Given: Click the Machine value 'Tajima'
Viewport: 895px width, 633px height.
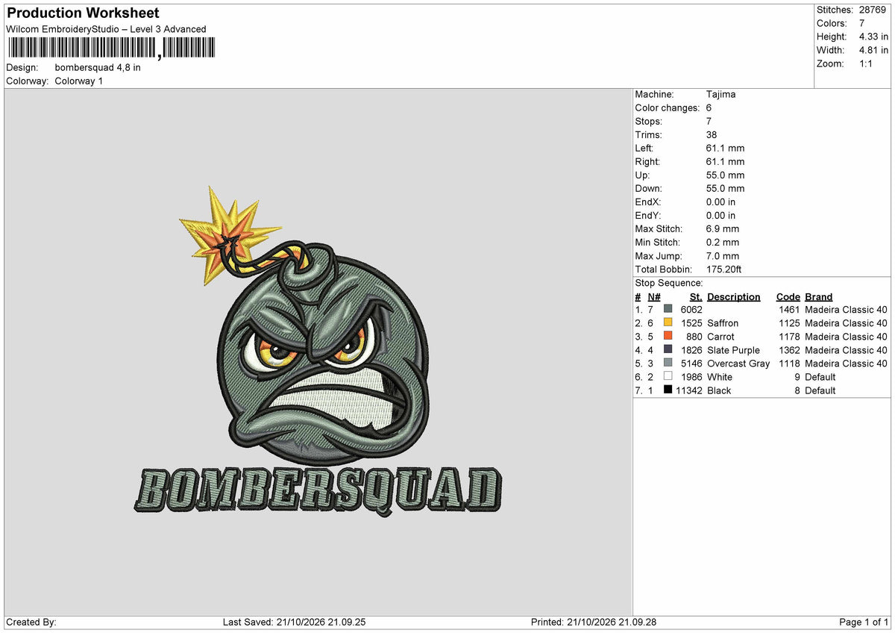Looking at the screenshot, I should pos(720,94).
